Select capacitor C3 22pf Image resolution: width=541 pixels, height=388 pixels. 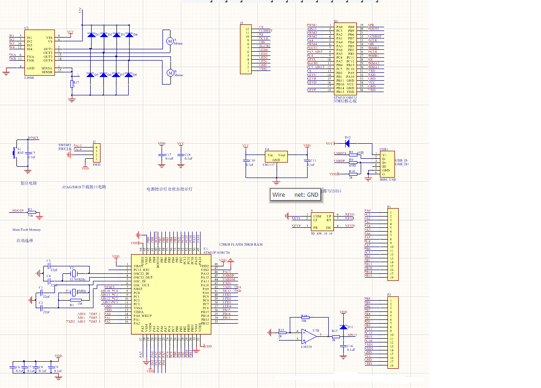[49, 266]
